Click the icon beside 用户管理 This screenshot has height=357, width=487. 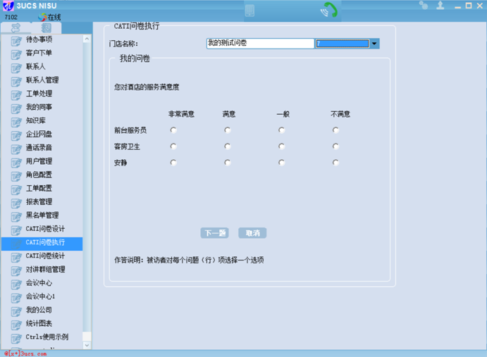click(16, 163)
